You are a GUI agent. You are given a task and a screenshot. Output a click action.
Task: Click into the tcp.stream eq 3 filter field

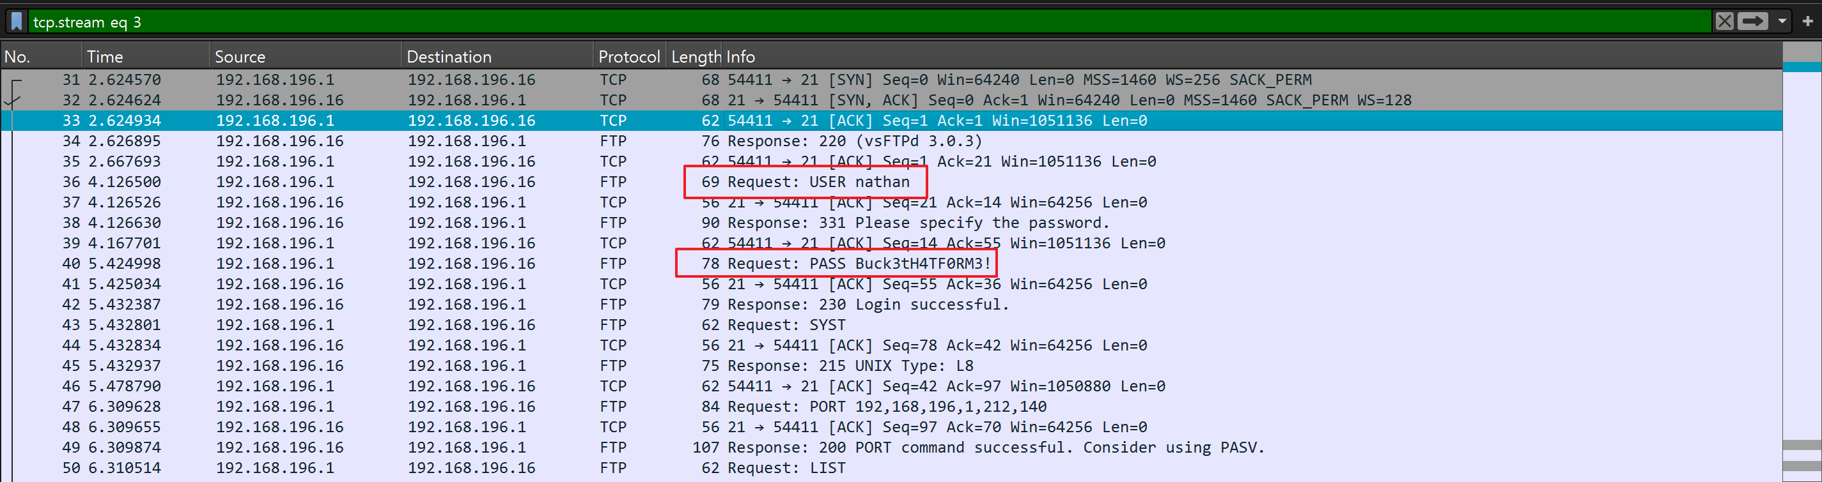[x=849, y=22]
